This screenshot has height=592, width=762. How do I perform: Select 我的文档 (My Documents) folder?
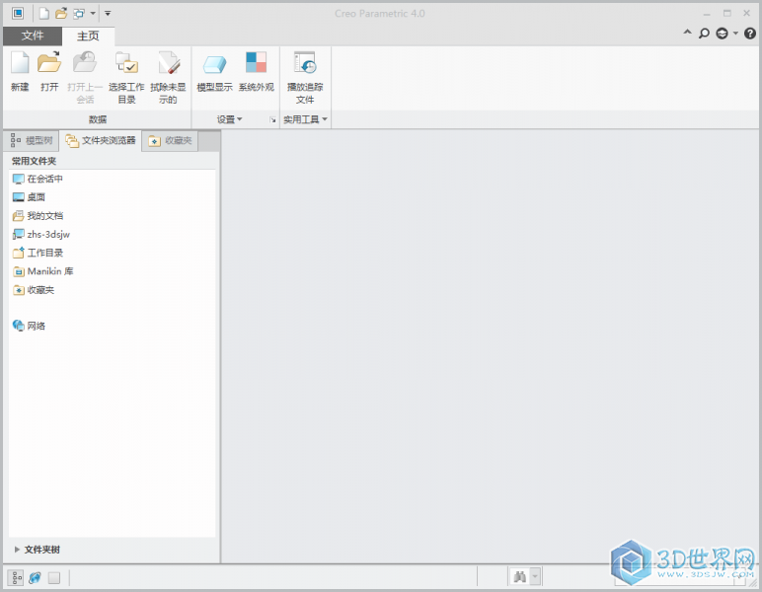38,216
